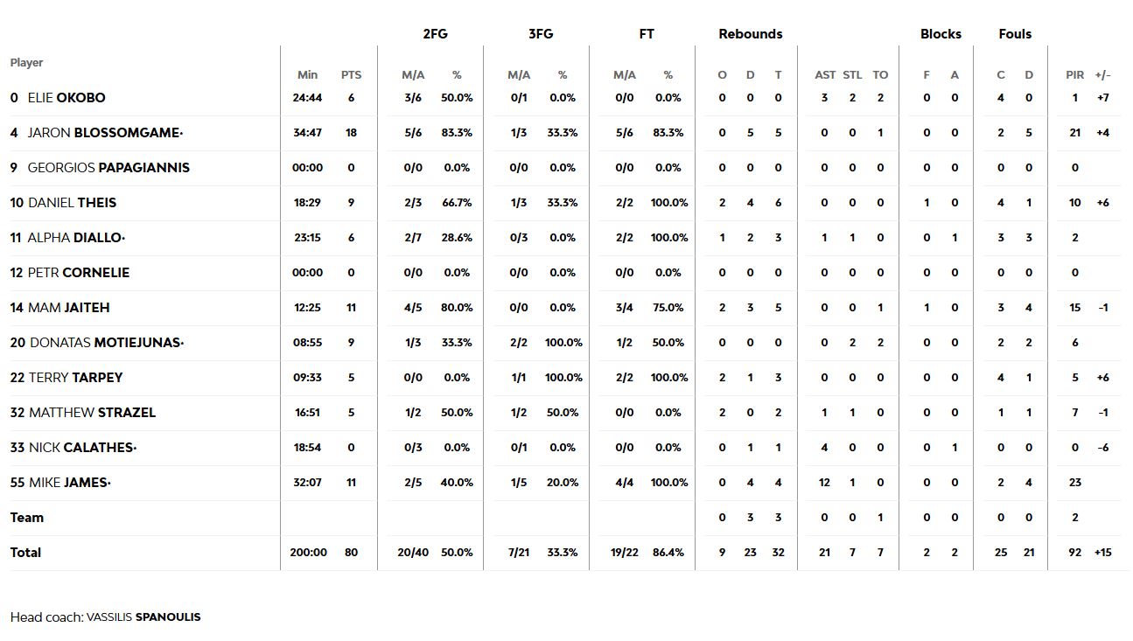The height and width of the screenshot is (641, 1133).
Task: Click the 3FG group header
Action: [x=541, y=34]
